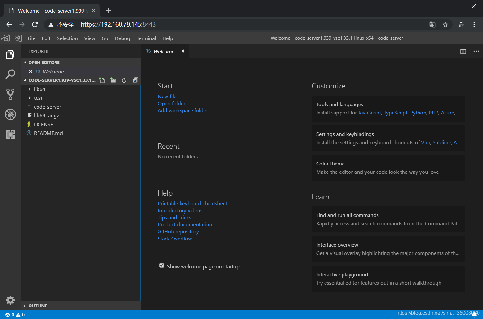Click the browser address bar URL

118,24
